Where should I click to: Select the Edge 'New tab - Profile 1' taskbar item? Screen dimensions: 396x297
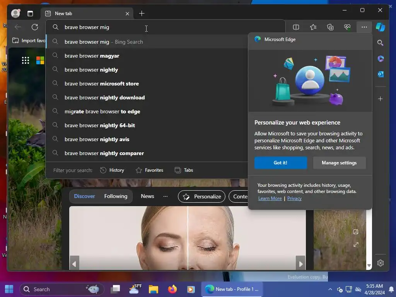232,289
